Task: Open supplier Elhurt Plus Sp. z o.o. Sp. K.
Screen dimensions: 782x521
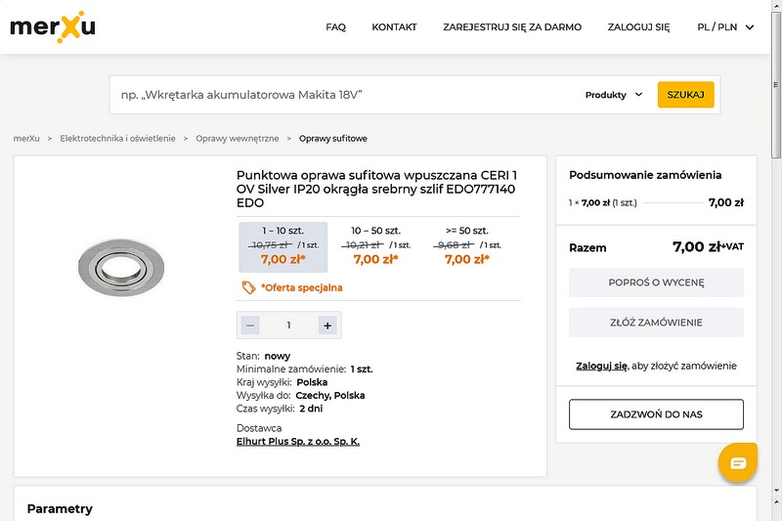Action: (298, 441)
